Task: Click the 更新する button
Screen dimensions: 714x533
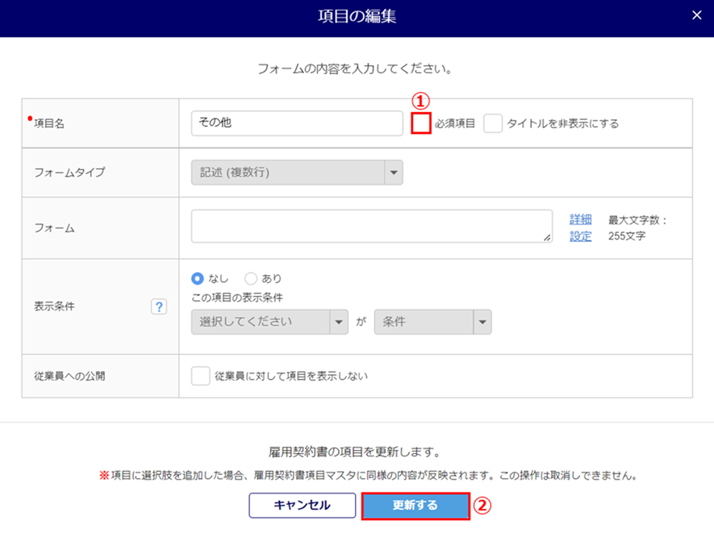Action: pos(415,506)
